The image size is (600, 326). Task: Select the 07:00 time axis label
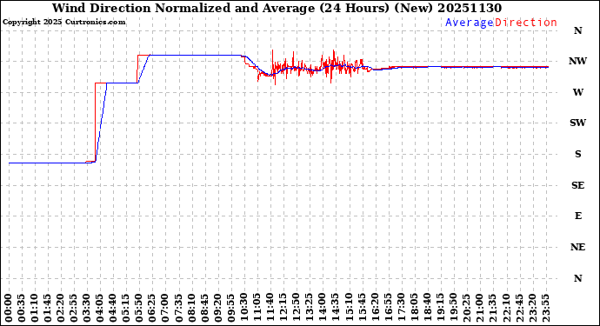tap(166, 308)
